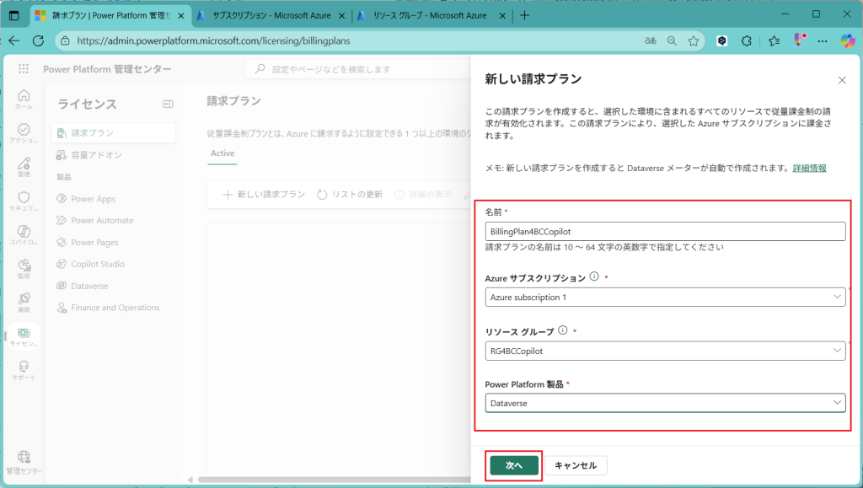Add page to favorites star icon

(694, 40)
